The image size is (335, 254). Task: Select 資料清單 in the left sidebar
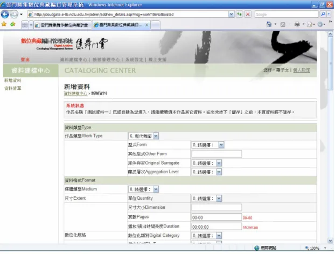(13, 89)
